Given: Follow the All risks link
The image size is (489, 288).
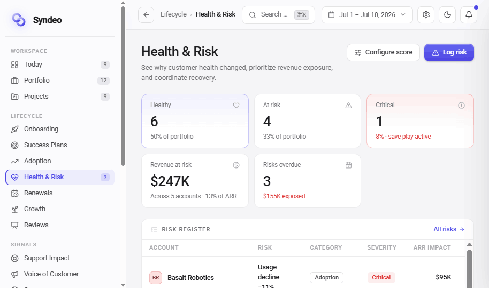Looking at the screenshot, I should pyautogui.click(x=449, y=229).
